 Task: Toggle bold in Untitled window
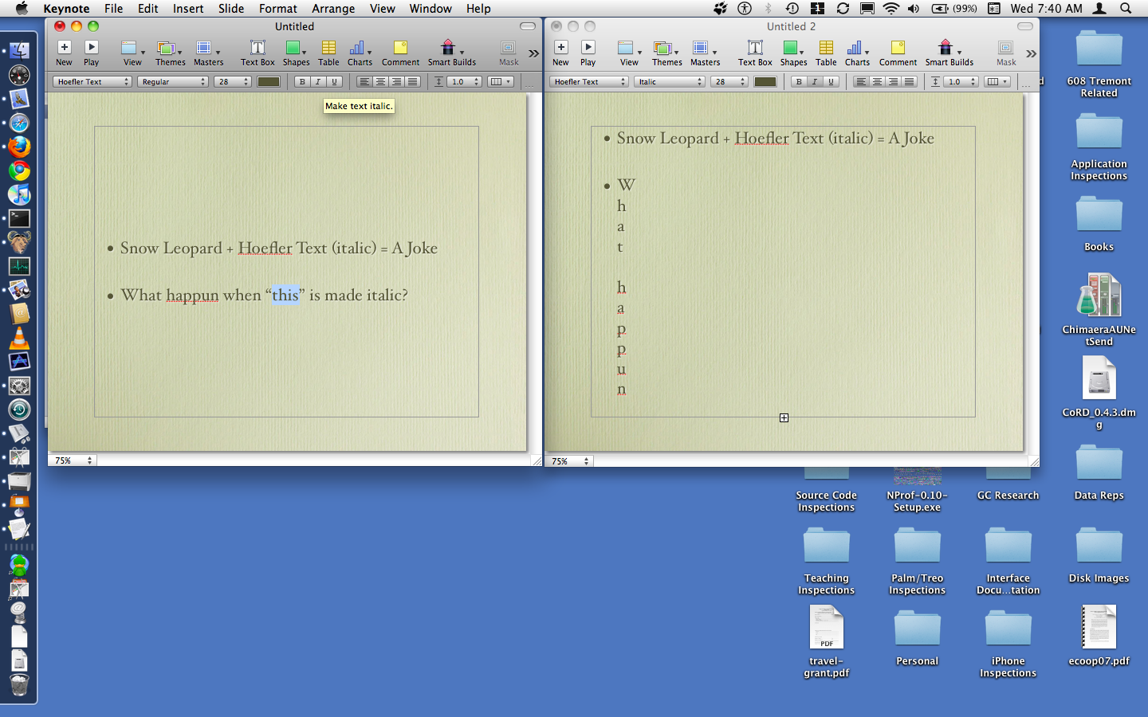tap(302, 81)
